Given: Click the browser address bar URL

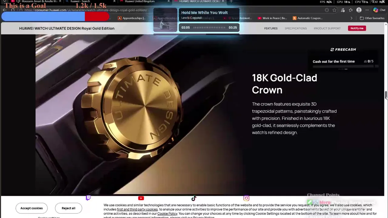Looking at the screenshot, I should [85, 10].
